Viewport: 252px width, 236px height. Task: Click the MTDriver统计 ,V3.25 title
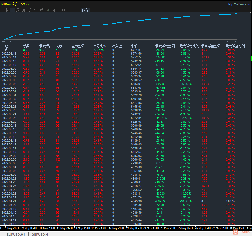(15, 4)
